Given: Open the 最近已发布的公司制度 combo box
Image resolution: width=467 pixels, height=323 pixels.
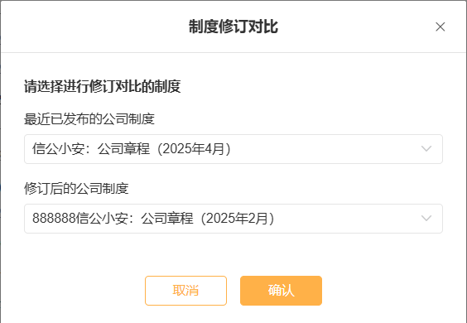Looking at the screenshot, I should [x=233, y=149].
